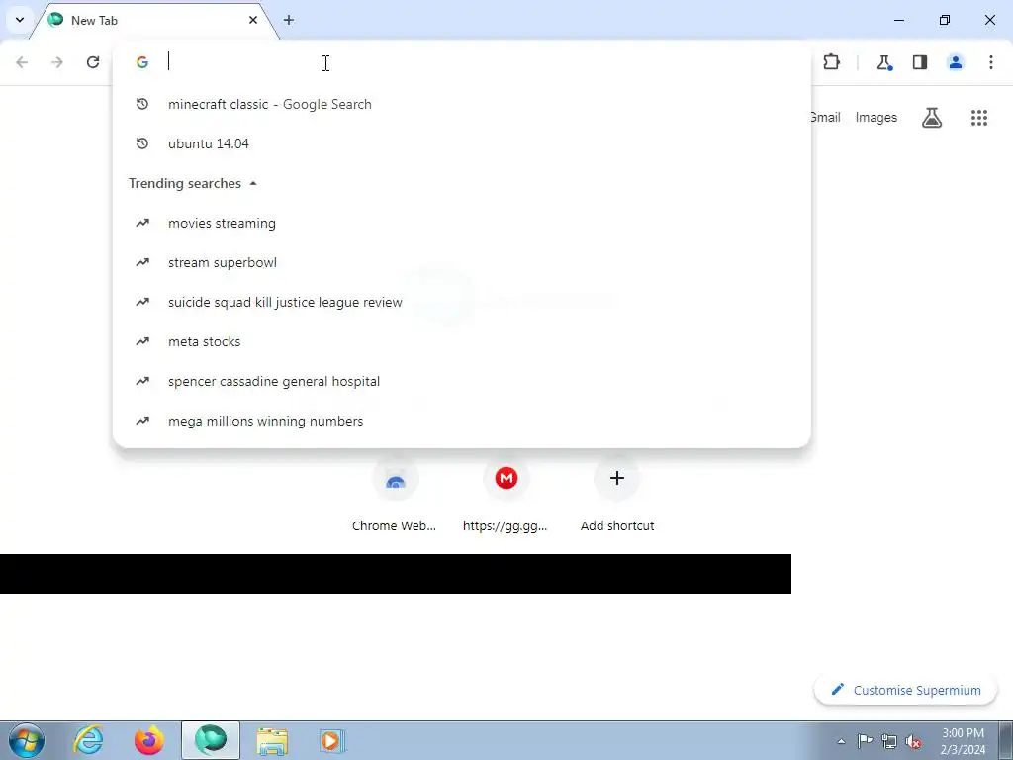Image resolution: width=1013 pixels, height=760 pixels.
Task: Open the Extensions puzzle icon
Action: (x=831, y=62)
